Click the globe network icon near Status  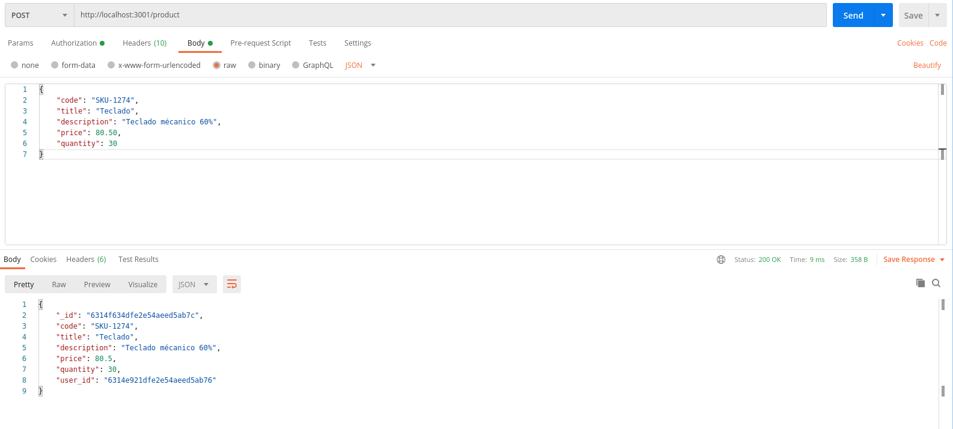721,260
